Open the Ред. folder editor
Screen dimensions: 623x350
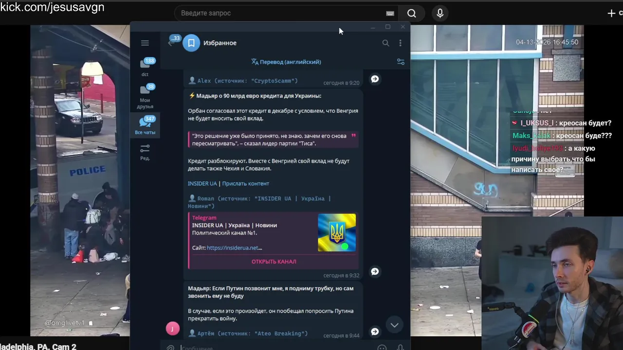[x=145, y=152]
